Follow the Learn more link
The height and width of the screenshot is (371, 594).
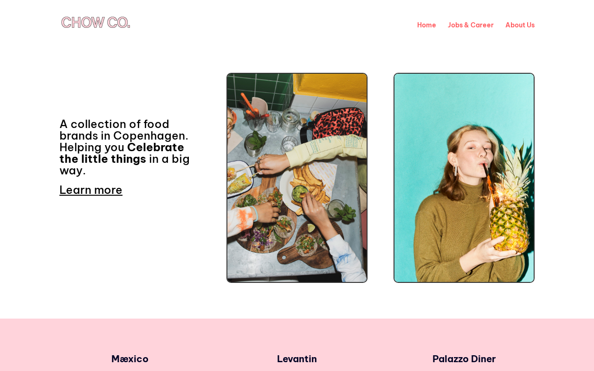91,190
